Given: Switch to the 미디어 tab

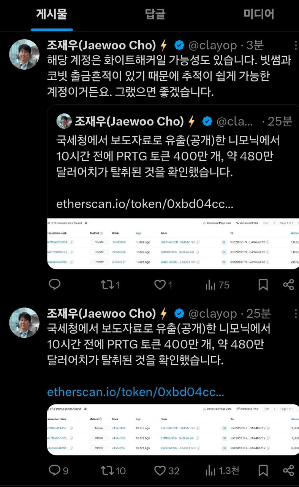Looking at the screenshot, I should tap(259, 14).
